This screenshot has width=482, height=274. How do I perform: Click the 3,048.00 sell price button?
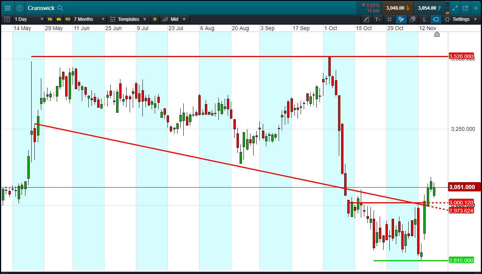[x=397, y=8]
